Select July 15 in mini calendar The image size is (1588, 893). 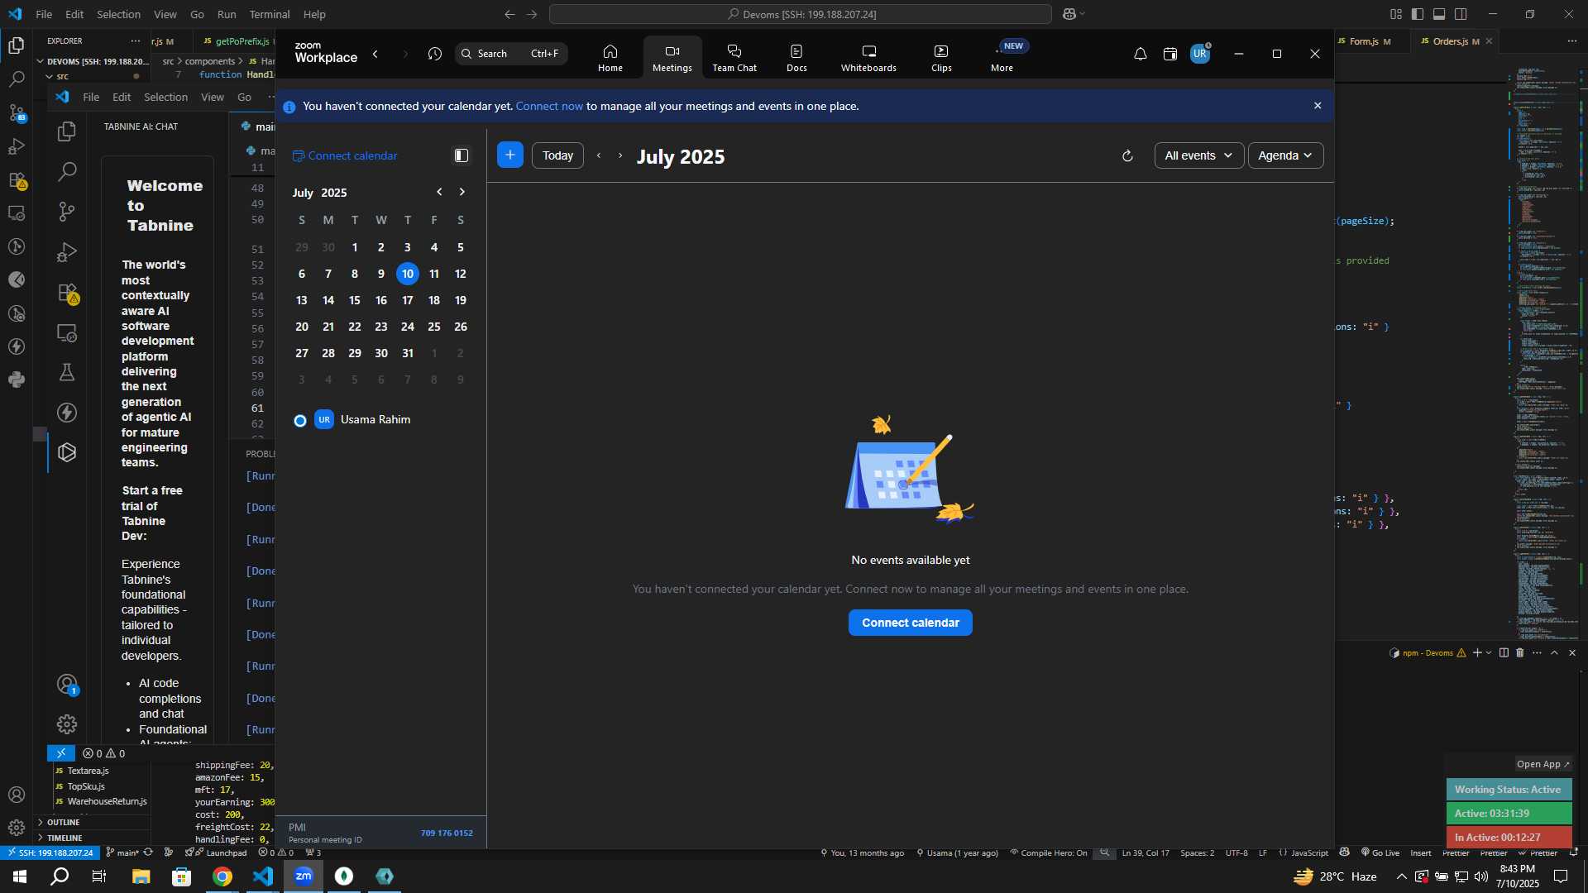click(x=355, y=300)
